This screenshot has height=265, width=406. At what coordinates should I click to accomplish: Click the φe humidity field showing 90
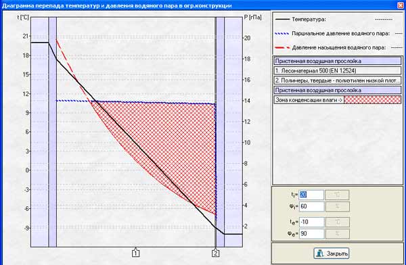(311, 234)
